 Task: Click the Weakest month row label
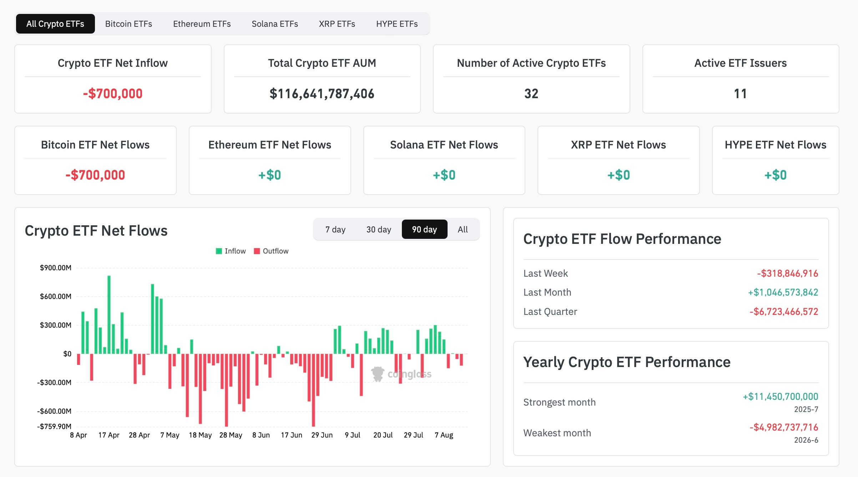pyautogui.click(x=557, y=433)
